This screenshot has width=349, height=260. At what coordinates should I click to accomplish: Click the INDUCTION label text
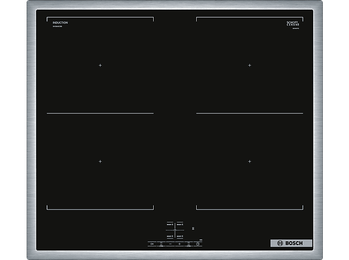pos(60,23)
